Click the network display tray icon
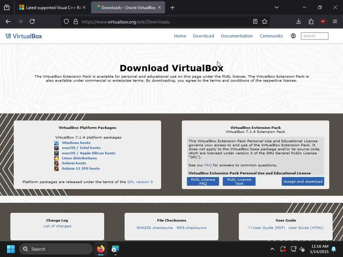The image size is (343, 257). tap(293, 249)
